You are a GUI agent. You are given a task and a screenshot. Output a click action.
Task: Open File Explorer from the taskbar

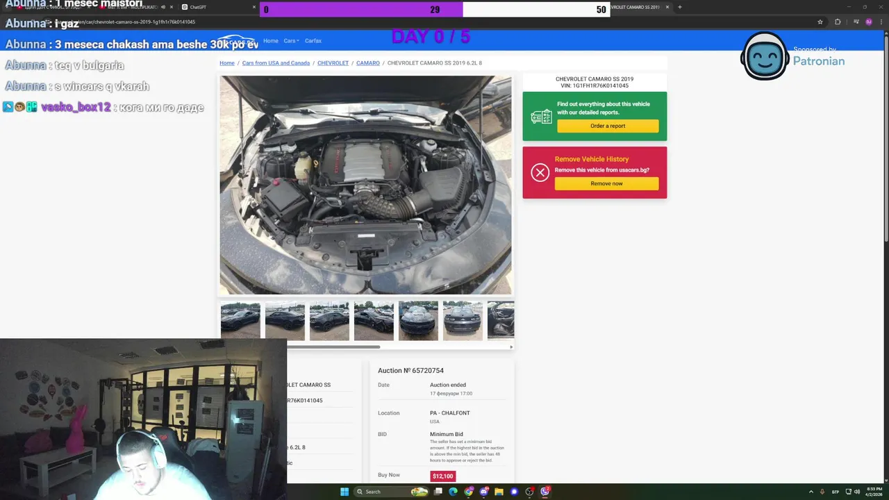(x=499, y=492)
